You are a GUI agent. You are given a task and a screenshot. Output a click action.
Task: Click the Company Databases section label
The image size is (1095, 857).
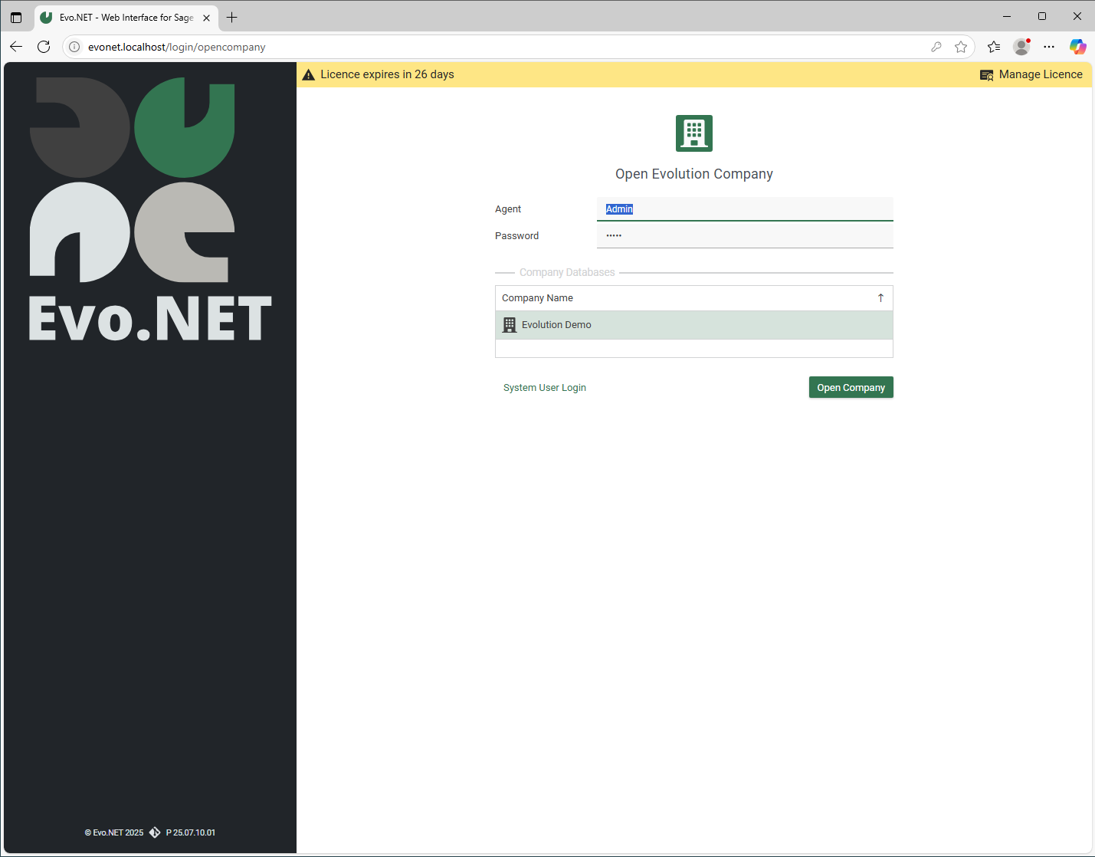pyautogui.click(x=567, y=272)
